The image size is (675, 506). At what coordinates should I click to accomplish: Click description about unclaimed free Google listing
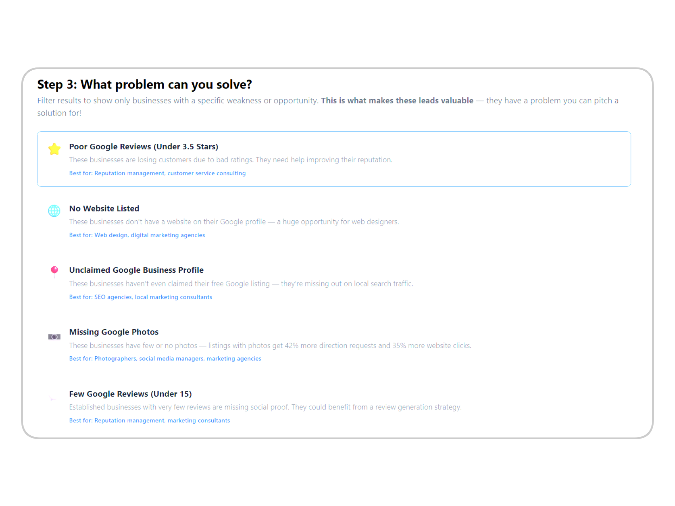point(241,284)
